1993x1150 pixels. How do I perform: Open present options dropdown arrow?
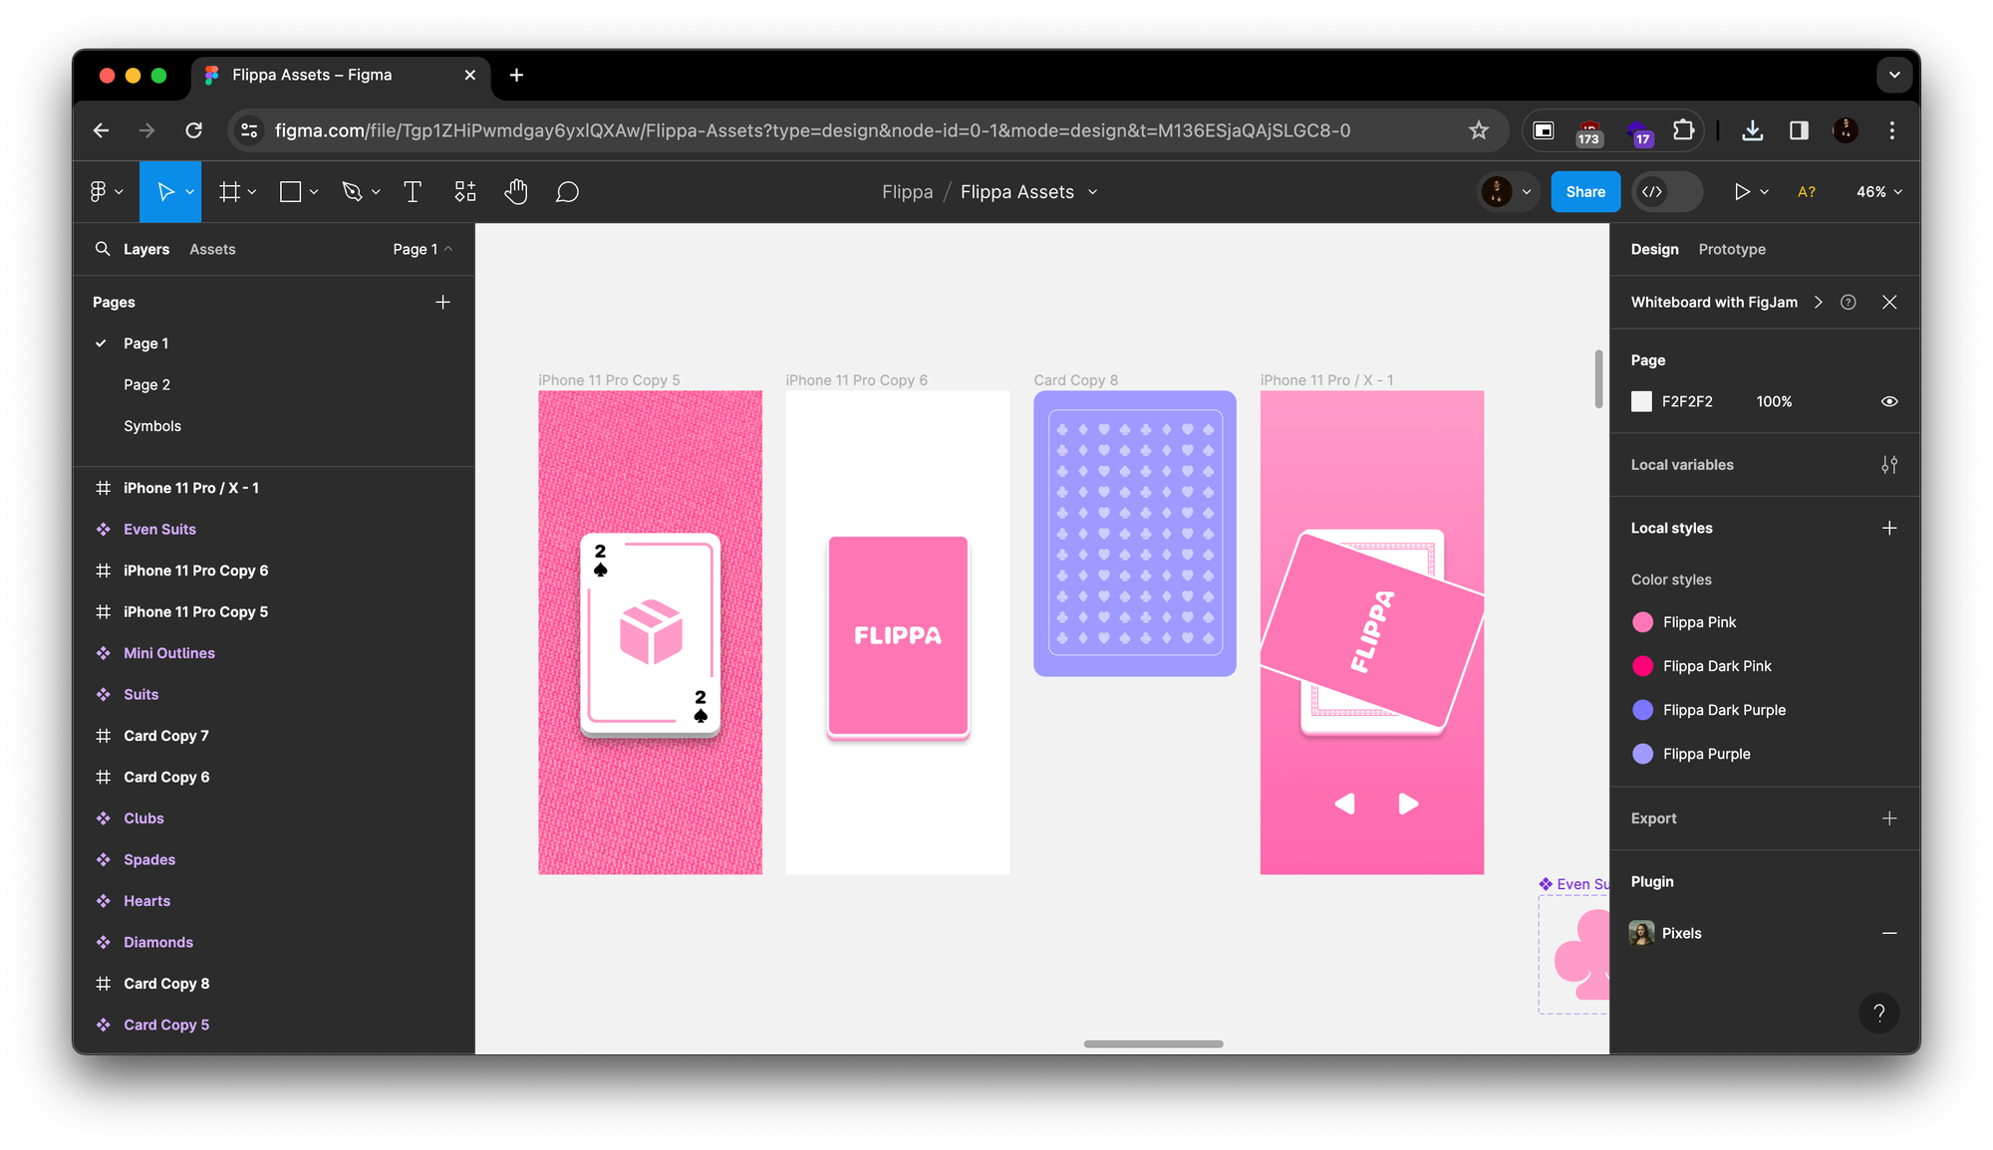coord(1764,192)
